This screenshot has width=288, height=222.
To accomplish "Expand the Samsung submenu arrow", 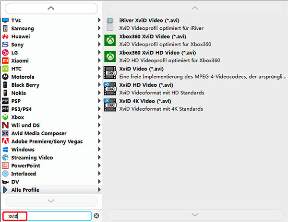I will click(x=99, y=28).
